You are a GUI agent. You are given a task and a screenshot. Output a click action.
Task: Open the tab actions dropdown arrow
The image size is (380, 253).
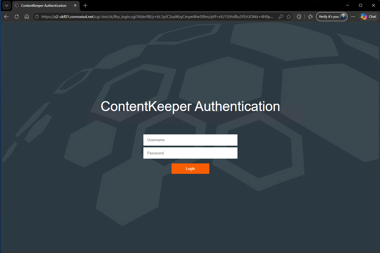[6, 5]
